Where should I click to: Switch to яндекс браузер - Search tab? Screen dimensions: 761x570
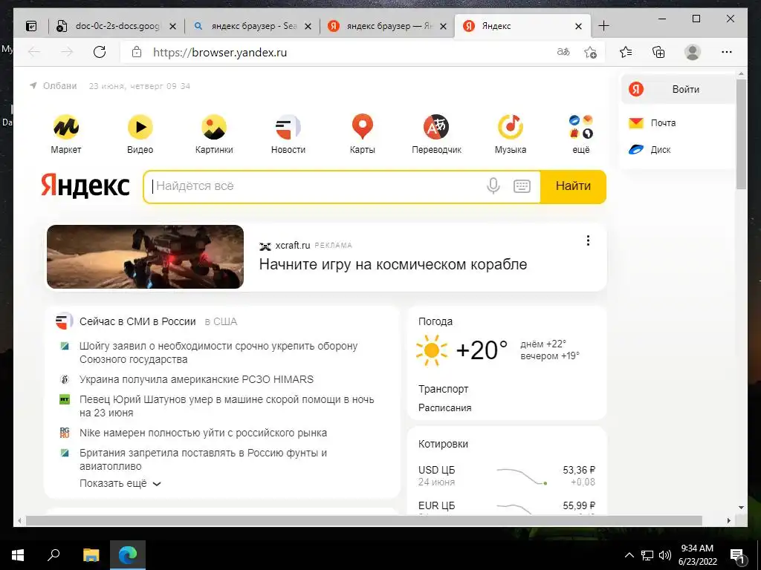[x=254, y=26]
